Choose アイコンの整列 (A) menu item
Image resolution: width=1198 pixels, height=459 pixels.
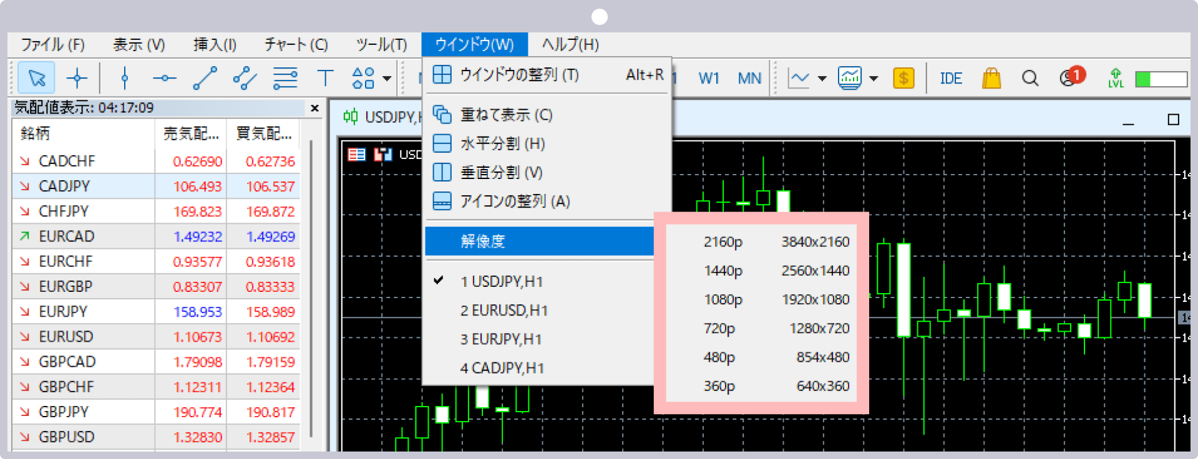pyautogui.click(x=547, y=201)
